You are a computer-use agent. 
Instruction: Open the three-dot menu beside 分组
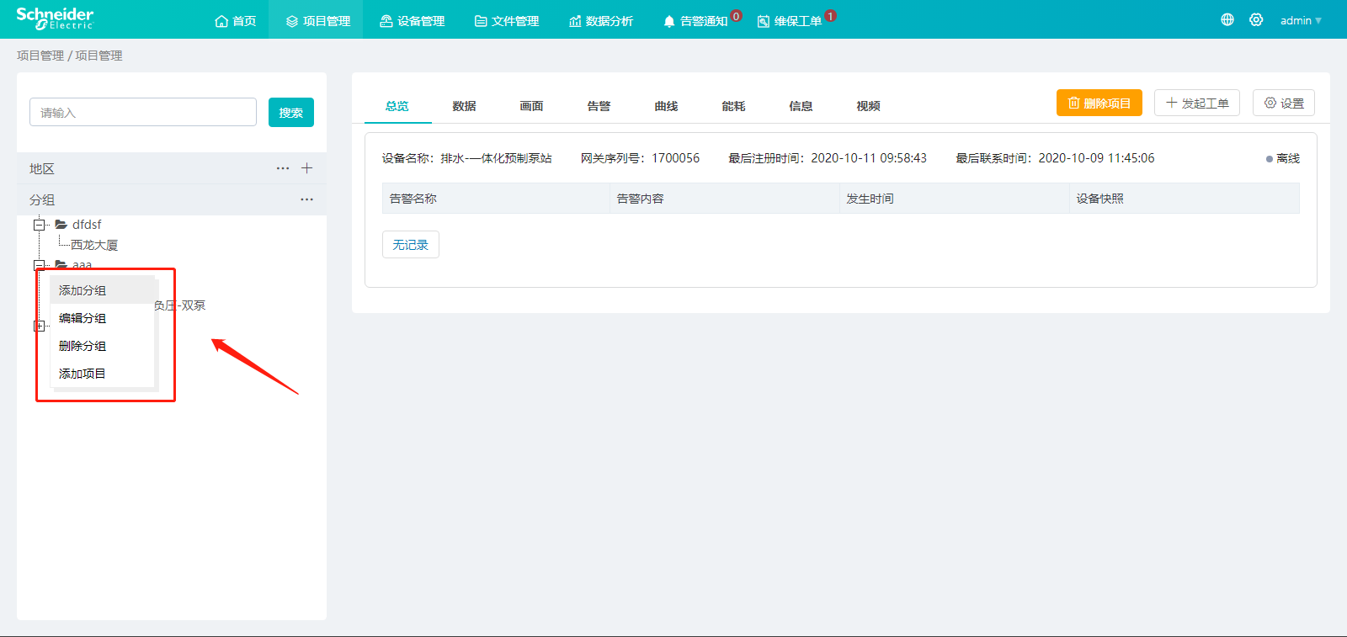306,199
